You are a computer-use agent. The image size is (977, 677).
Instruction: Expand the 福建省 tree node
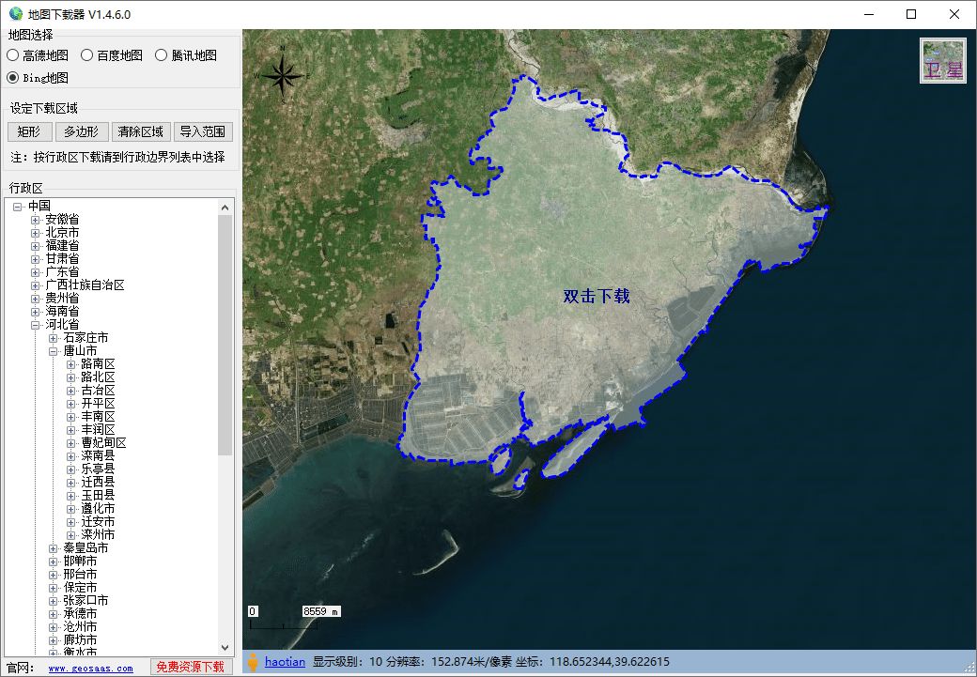(x=35, y=245)
